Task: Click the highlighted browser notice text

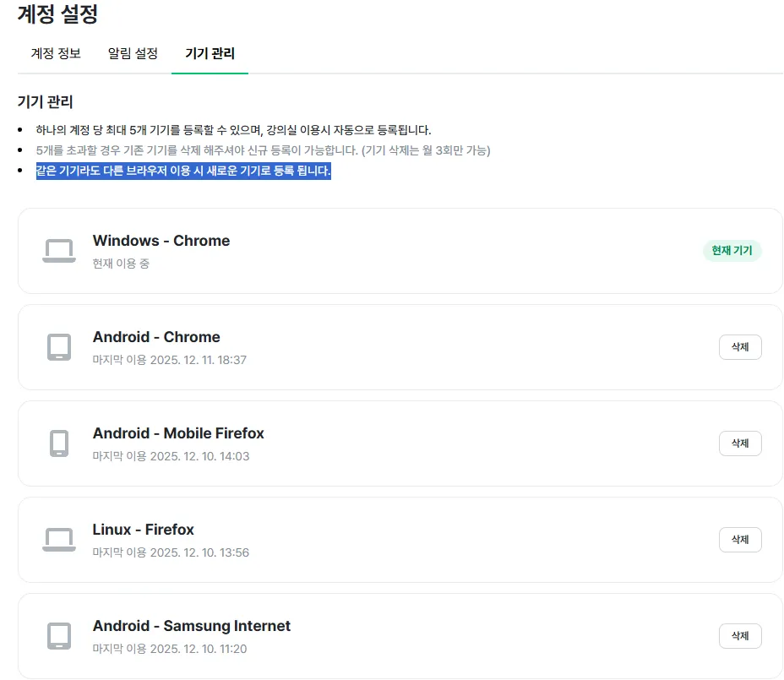Action: coord(182,171)
